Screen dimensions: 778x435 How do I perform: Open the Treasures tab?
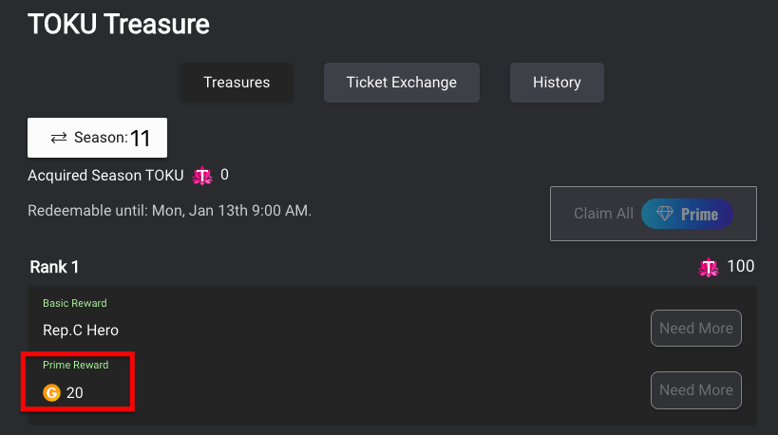pos(237,83)
